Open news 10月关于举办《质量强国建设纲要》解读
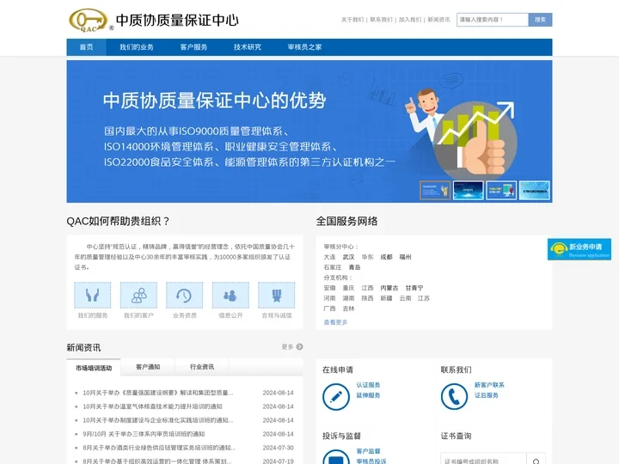 point(158,393)
